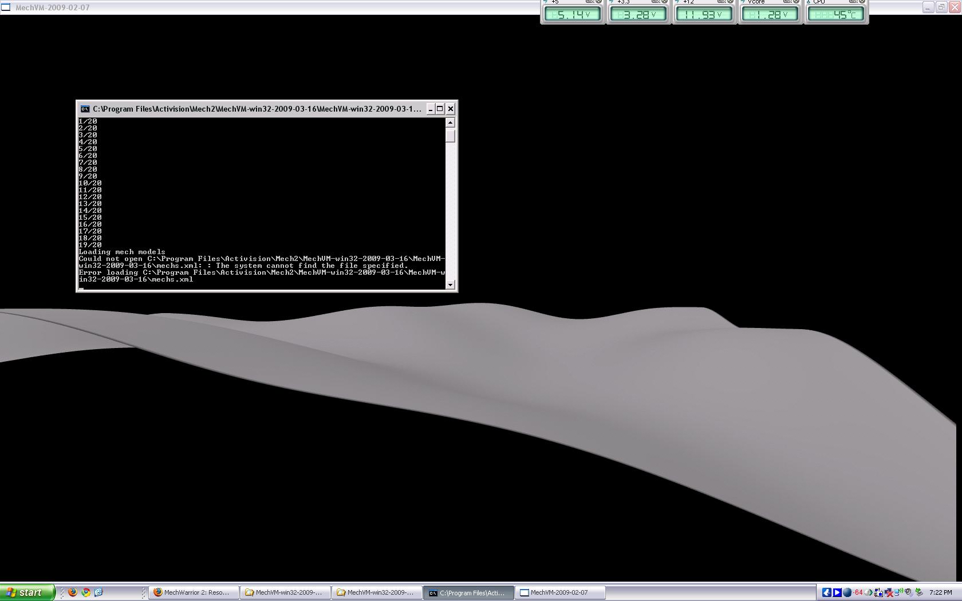Close the +5 voltage monitor gadget
This screenshot has height=601, width=962.
(x=599, y=2)
